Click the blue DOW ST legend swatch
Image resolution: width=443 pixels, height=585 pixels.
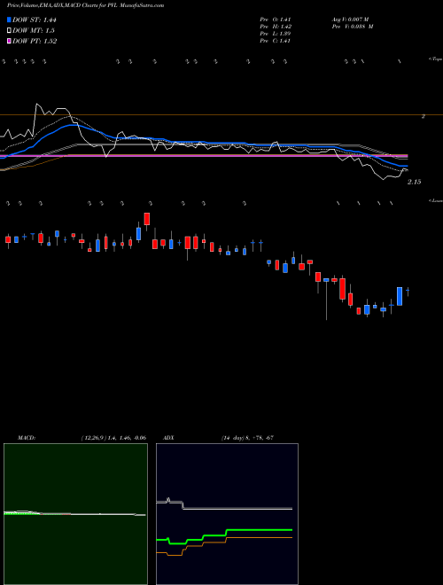point(10,19)
